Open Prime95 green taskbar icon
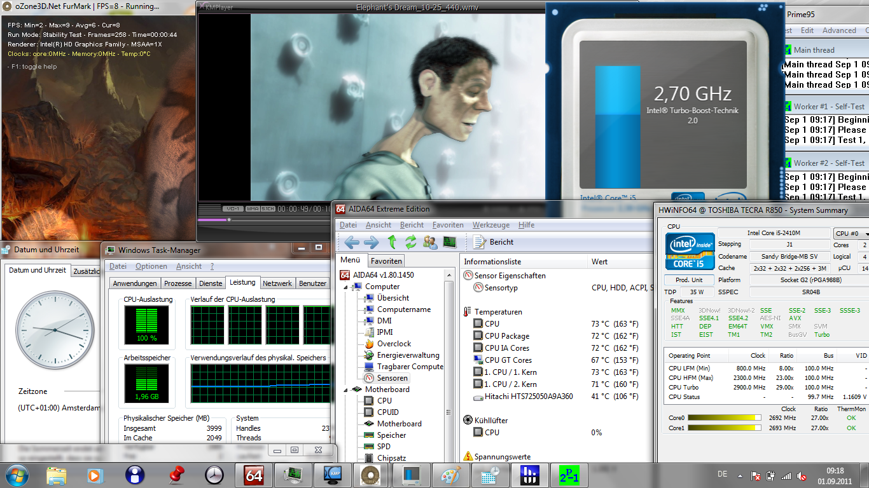Screen dimensions: 869x488 (569, 475)
